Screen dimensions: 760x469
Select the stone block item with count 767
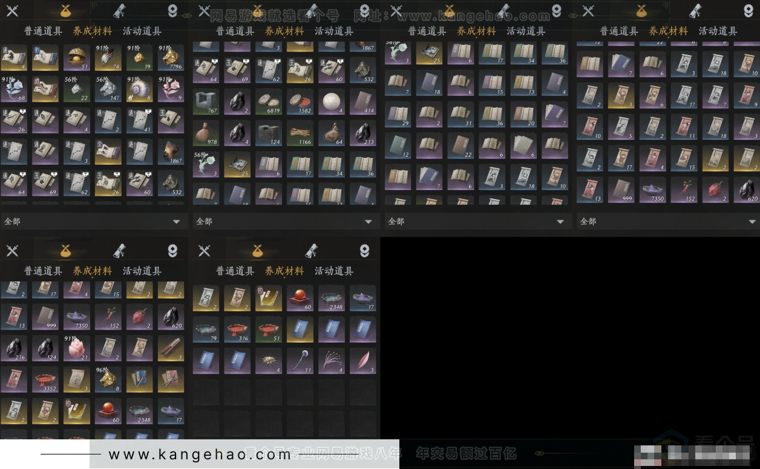206,102
